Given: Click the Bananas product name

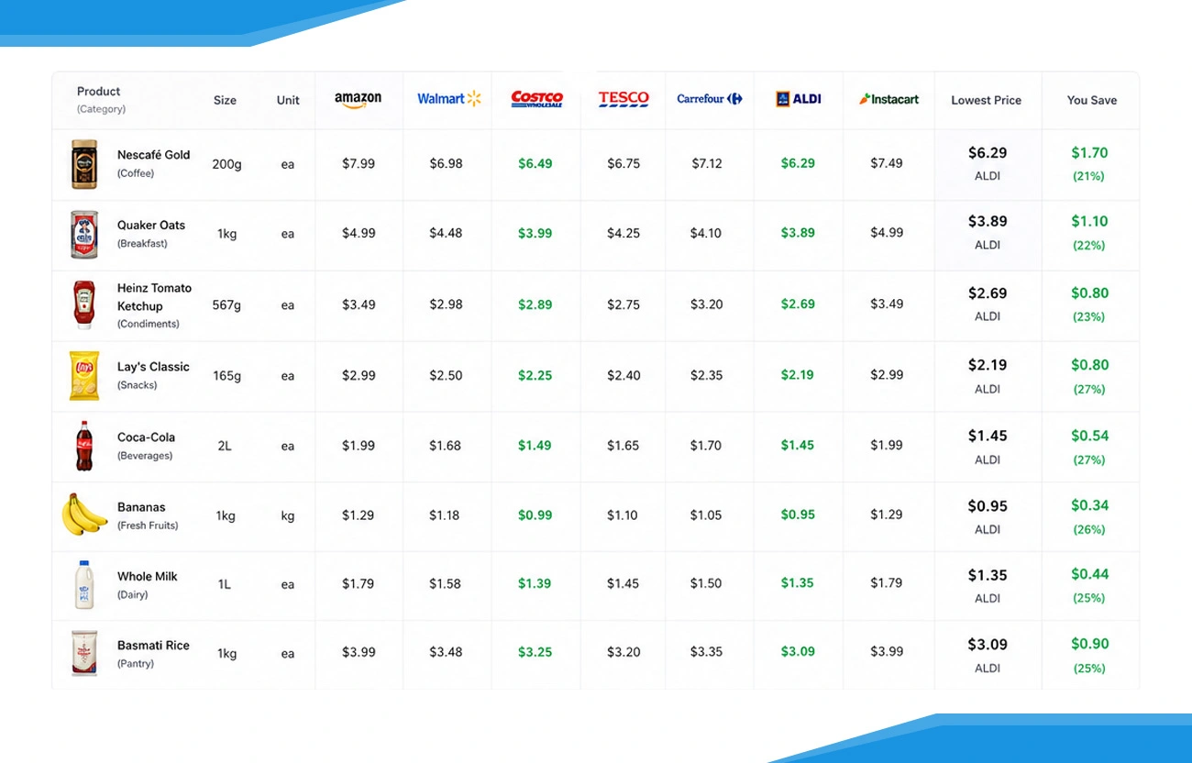Looking at the screenshot, I should [x=141, y=507].
